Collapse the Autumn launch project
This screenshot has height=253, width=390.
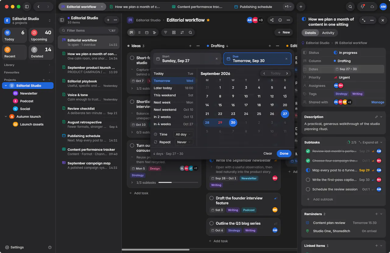tap(6, 117)
